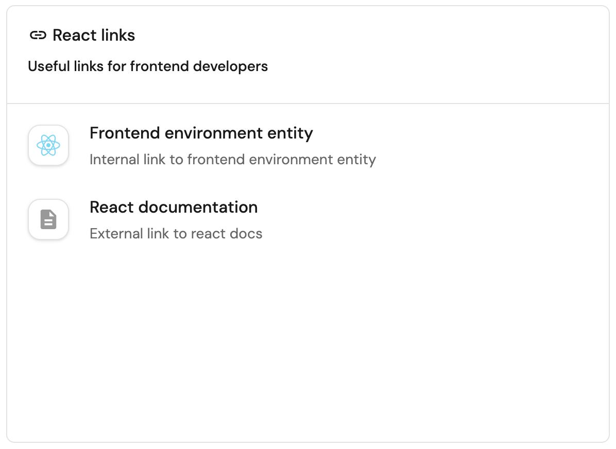
Task: Click the divider line under the card header
Action: click(x=308, y=103)
